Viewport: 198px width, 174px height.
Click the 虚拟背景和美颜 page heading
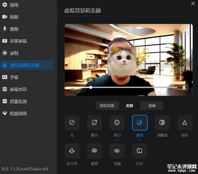point(83,11)
